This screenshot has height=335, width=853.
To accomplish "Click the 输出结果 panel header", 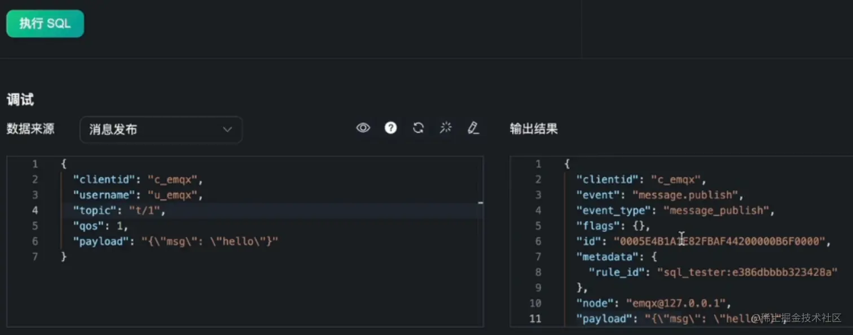I will (534, 128).
